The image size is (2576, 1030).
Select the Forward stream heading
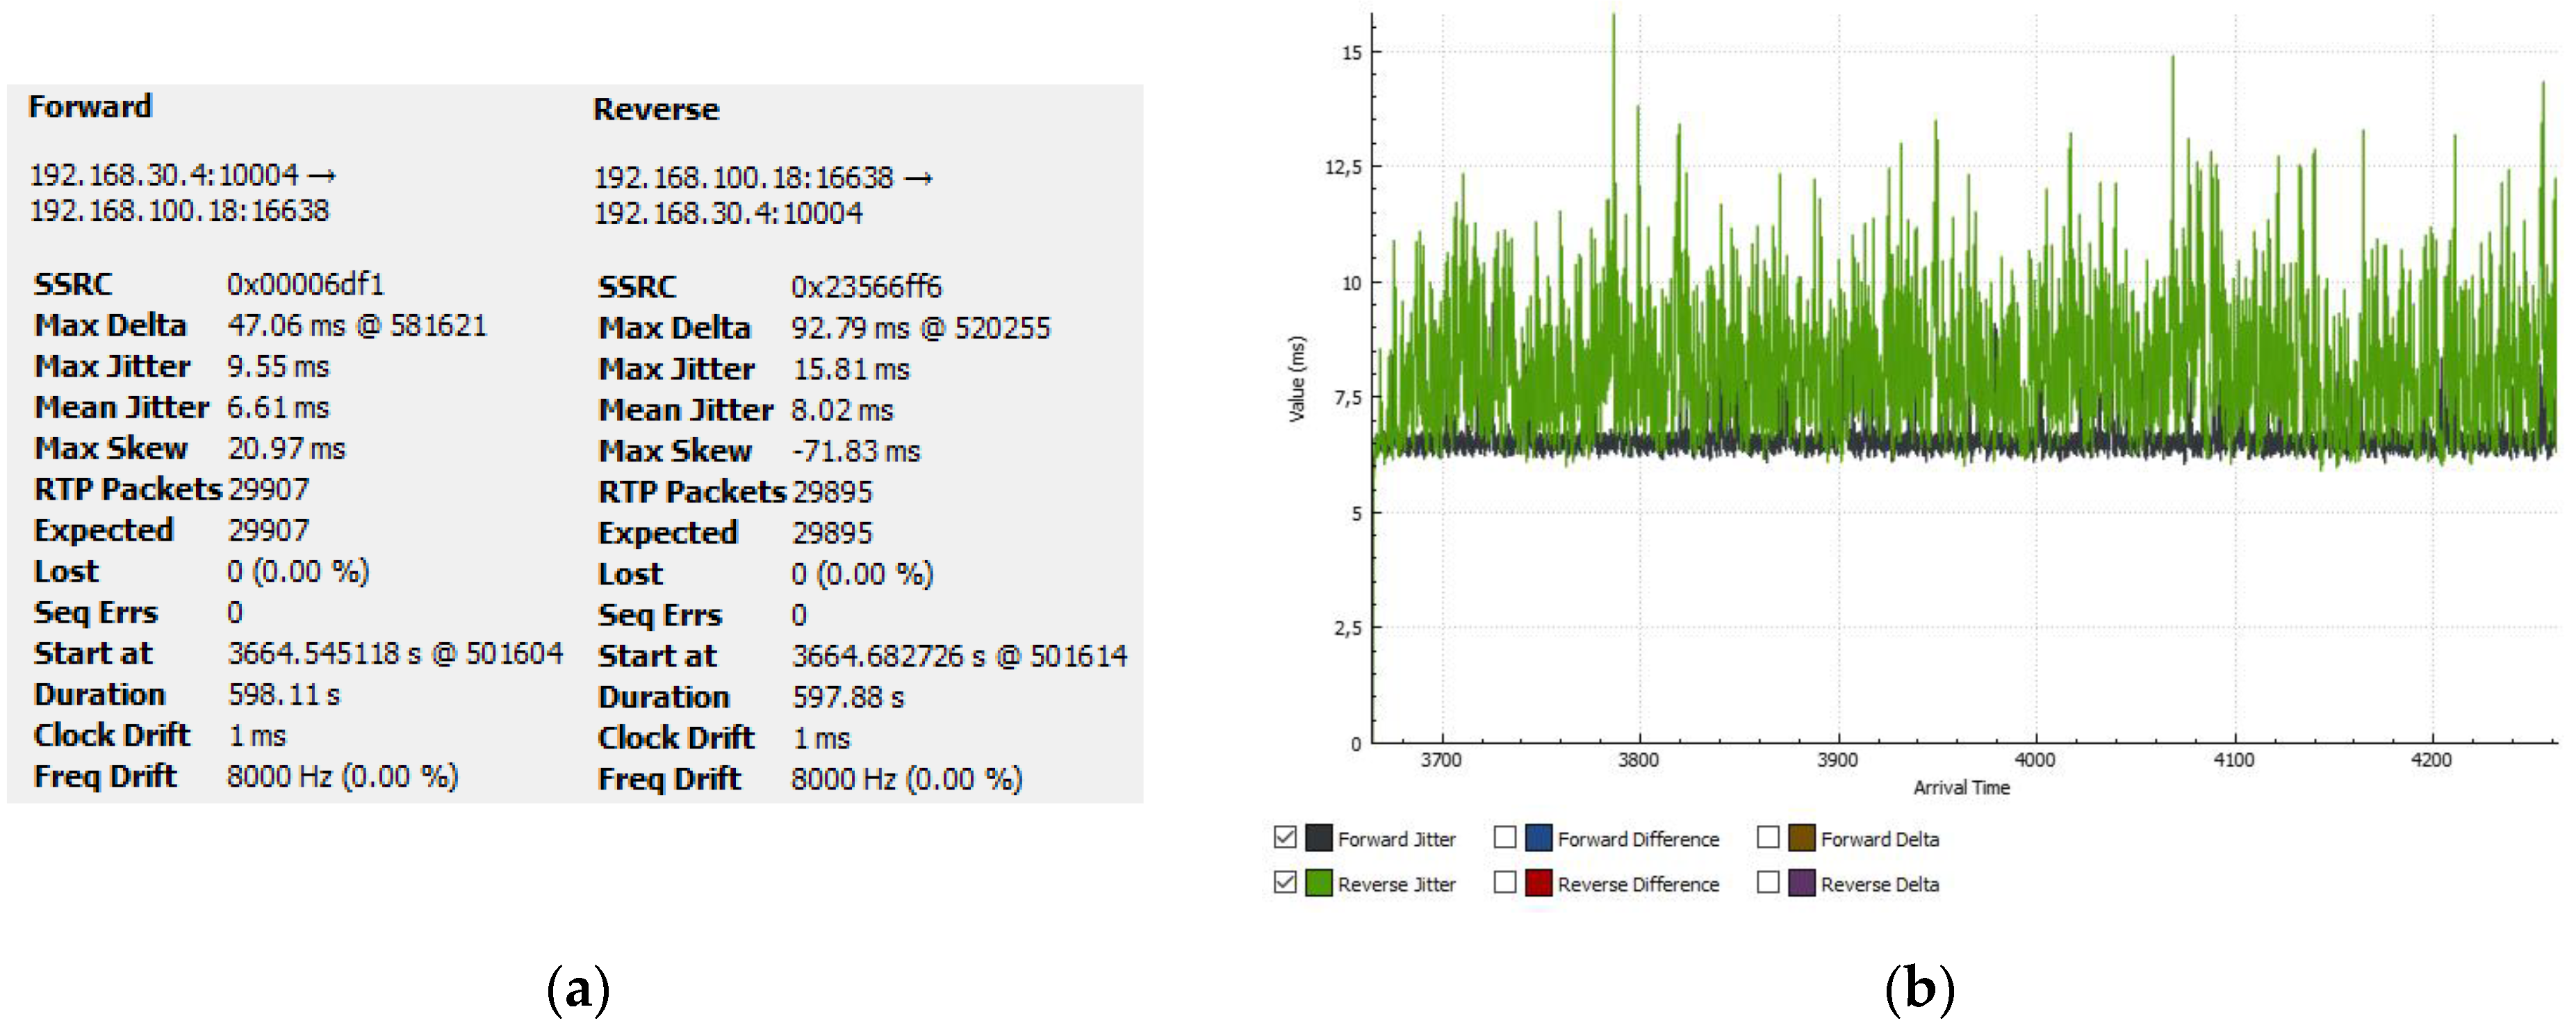(x=90, y=106)
